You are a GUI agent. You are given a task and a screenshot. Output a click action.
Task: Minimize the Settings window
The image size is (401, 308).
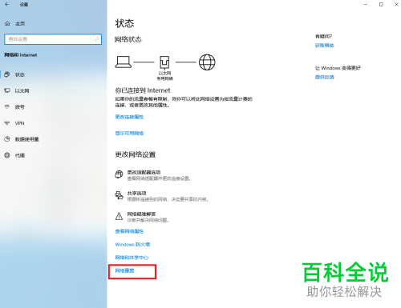(x=366, y=4)
